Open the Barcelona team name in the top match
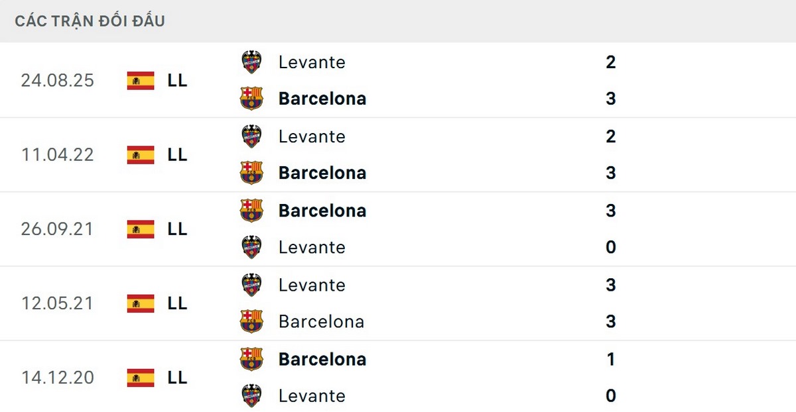 click(322, 98)
